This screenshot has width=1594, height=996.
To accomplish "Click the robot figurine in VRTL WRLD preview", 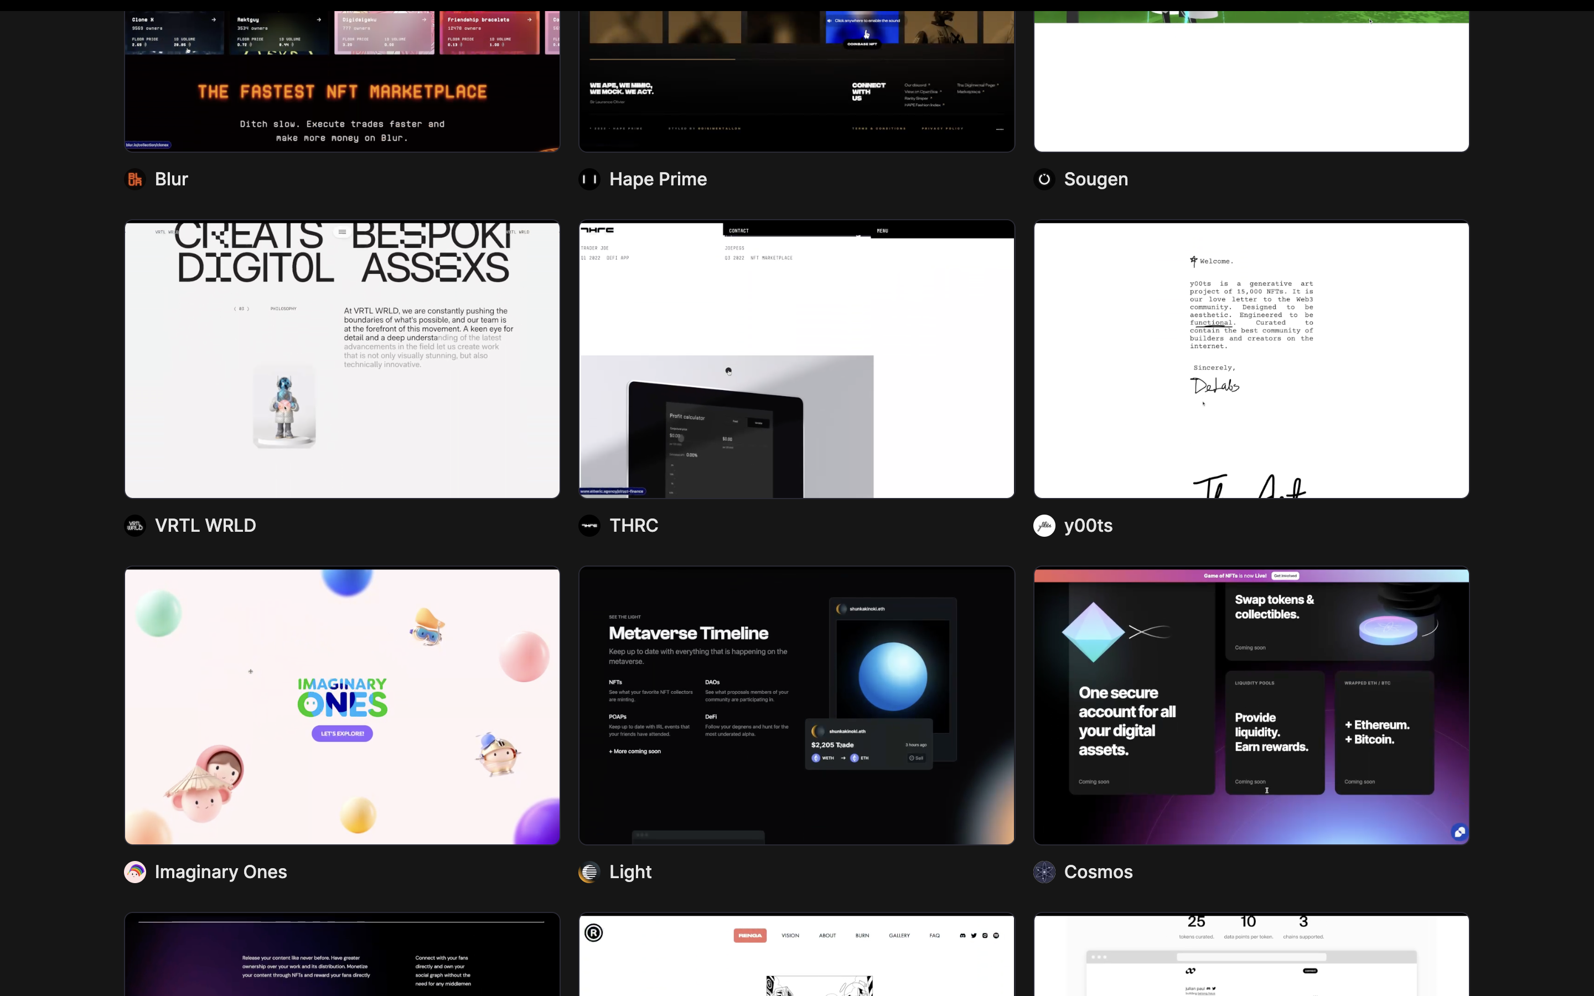I will 284,407.
